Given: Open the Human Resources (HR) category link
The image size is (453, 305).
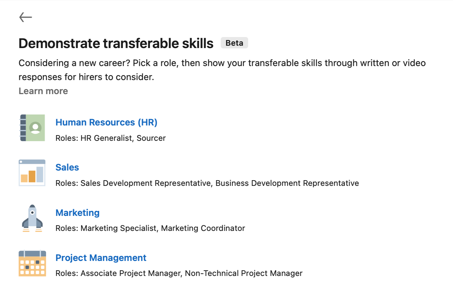Looking at the screenshot, I should coord(106,122).
